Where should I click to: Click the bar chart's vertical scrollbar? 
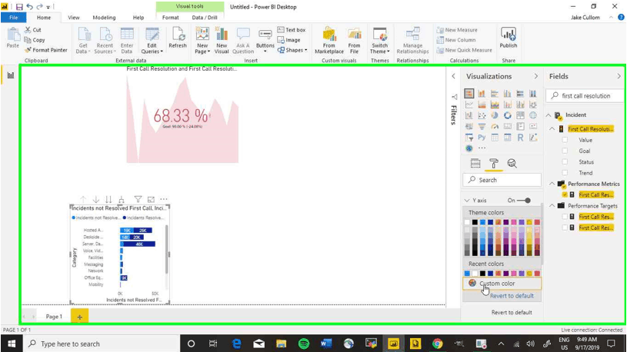click(x=166, y=250)
